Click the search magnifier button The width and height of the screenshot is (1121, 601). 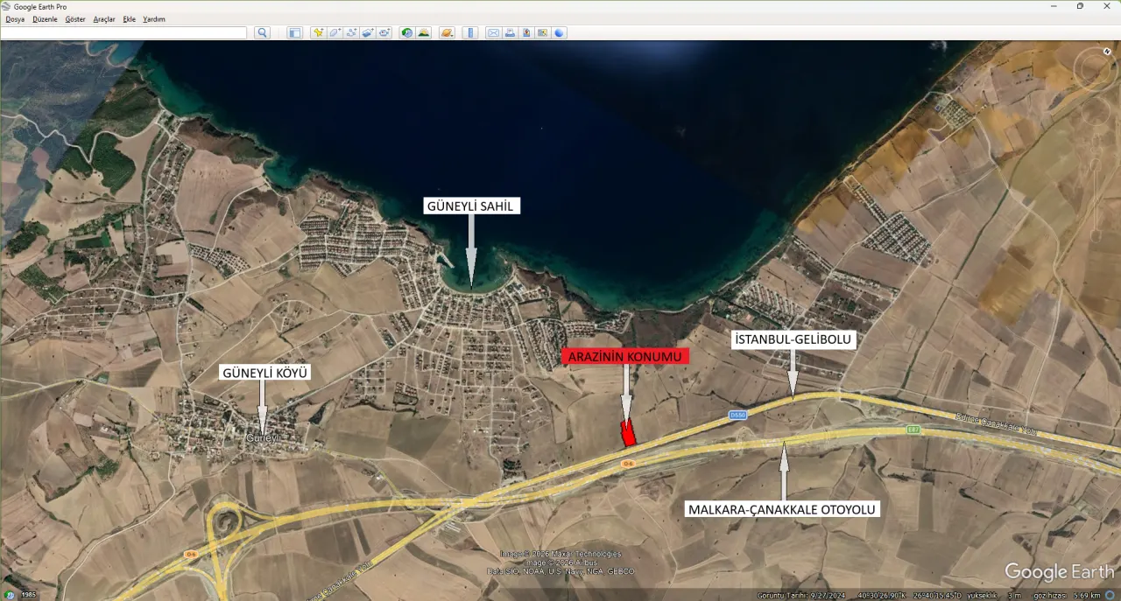click(262, 32)
